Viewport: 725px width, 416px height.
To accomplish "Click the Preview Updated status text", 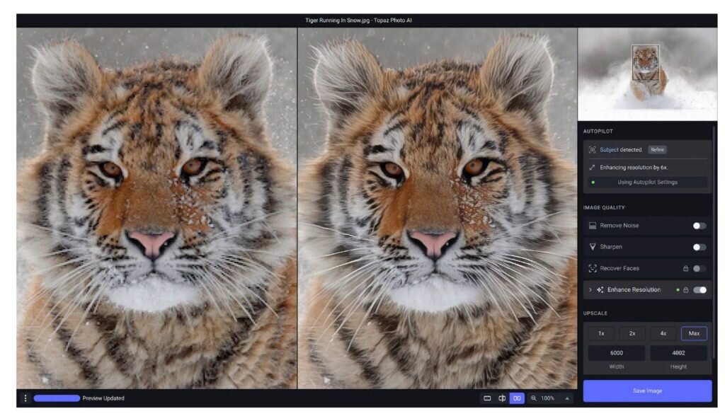I will point(103,398).
